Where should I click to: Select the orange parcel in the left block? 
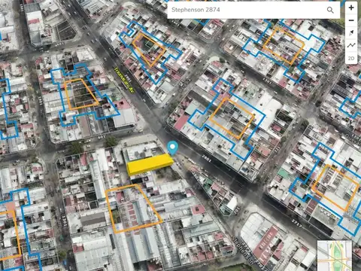(x=81, y=94)
